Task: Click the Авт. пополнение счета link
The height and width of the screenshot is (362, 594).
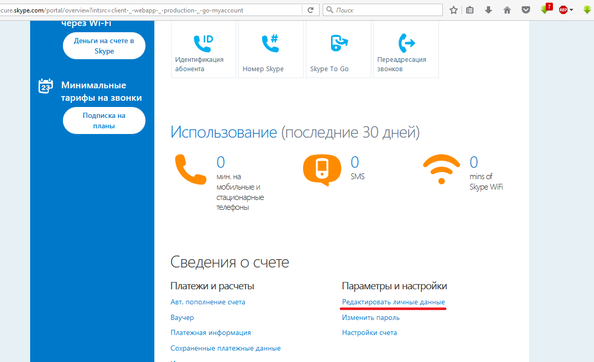Action: [208, 302]
